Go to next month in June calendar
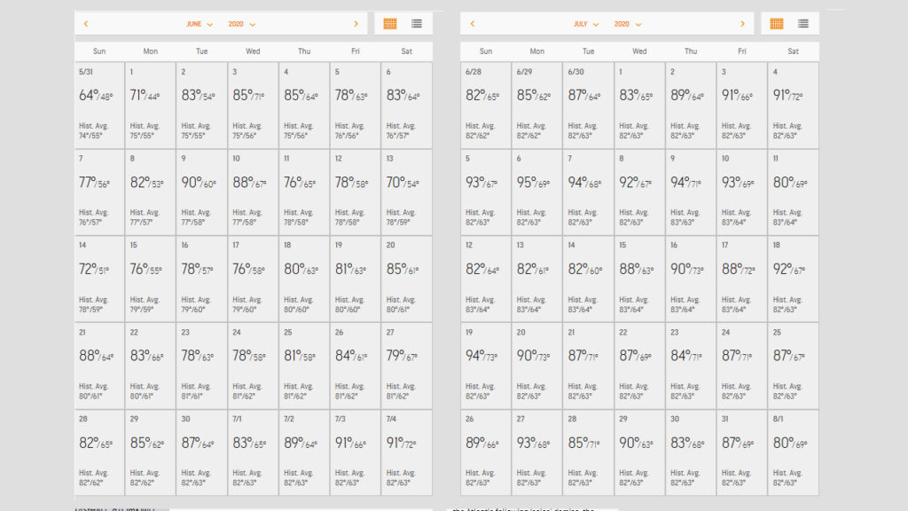Image resolution: width=908 pixels, height=511 pixels. click(x=356, y=24)
